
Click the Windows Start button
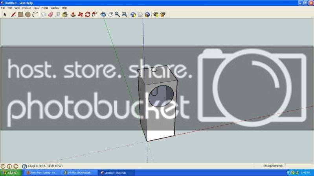[11, 172]
